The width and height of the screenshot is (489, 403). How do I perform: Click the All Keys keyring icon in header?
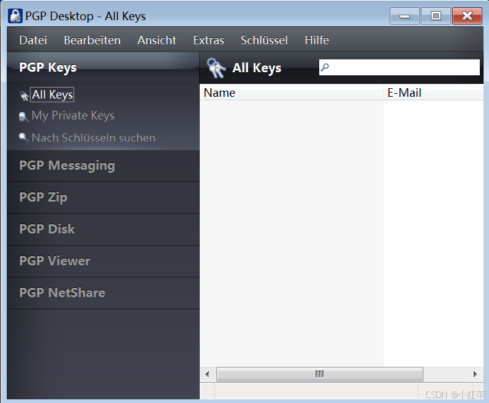pyautogui.click(x=216, y=67)
